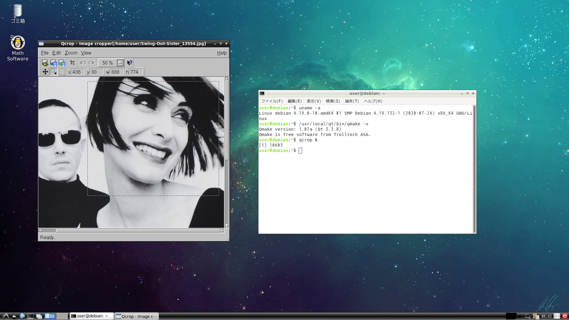Click the clipboard manager tray icon
Image resolution: width=569 pixels, height=320 pixels.
point(536,316)
